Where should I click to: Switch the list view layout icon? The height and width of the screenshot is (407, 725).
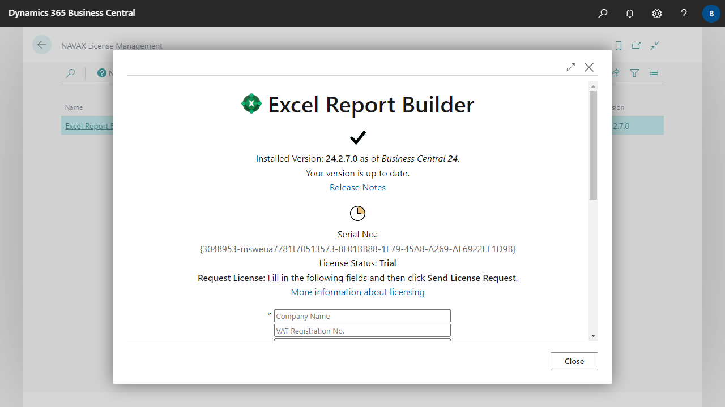pos(654,73)
